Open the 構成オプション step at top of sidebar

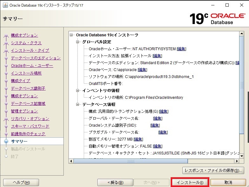pyautogui.click(x=24, y=35)
